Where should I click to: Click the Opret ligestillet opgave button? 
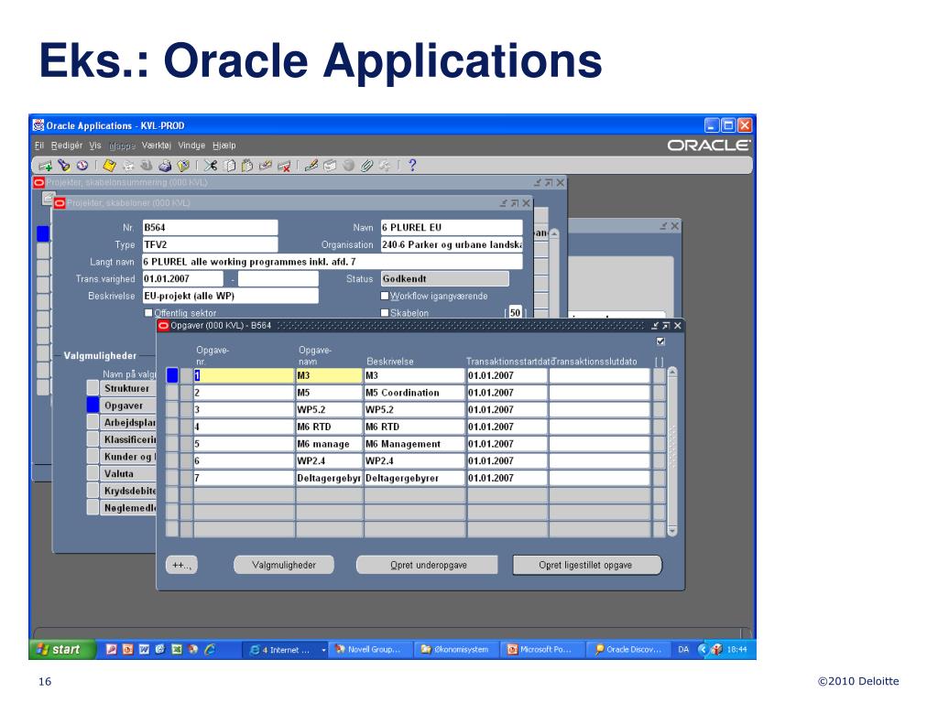click(x=587, y=565)
